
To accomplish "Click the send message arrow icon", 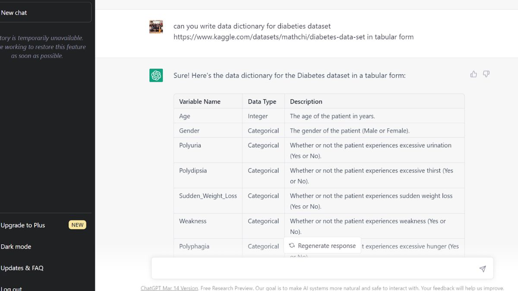I will [x=483, y=269].
